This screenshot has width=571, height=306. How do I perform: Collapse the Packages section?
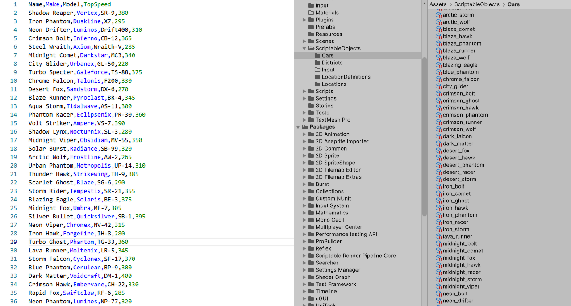[x=298, y=126]
